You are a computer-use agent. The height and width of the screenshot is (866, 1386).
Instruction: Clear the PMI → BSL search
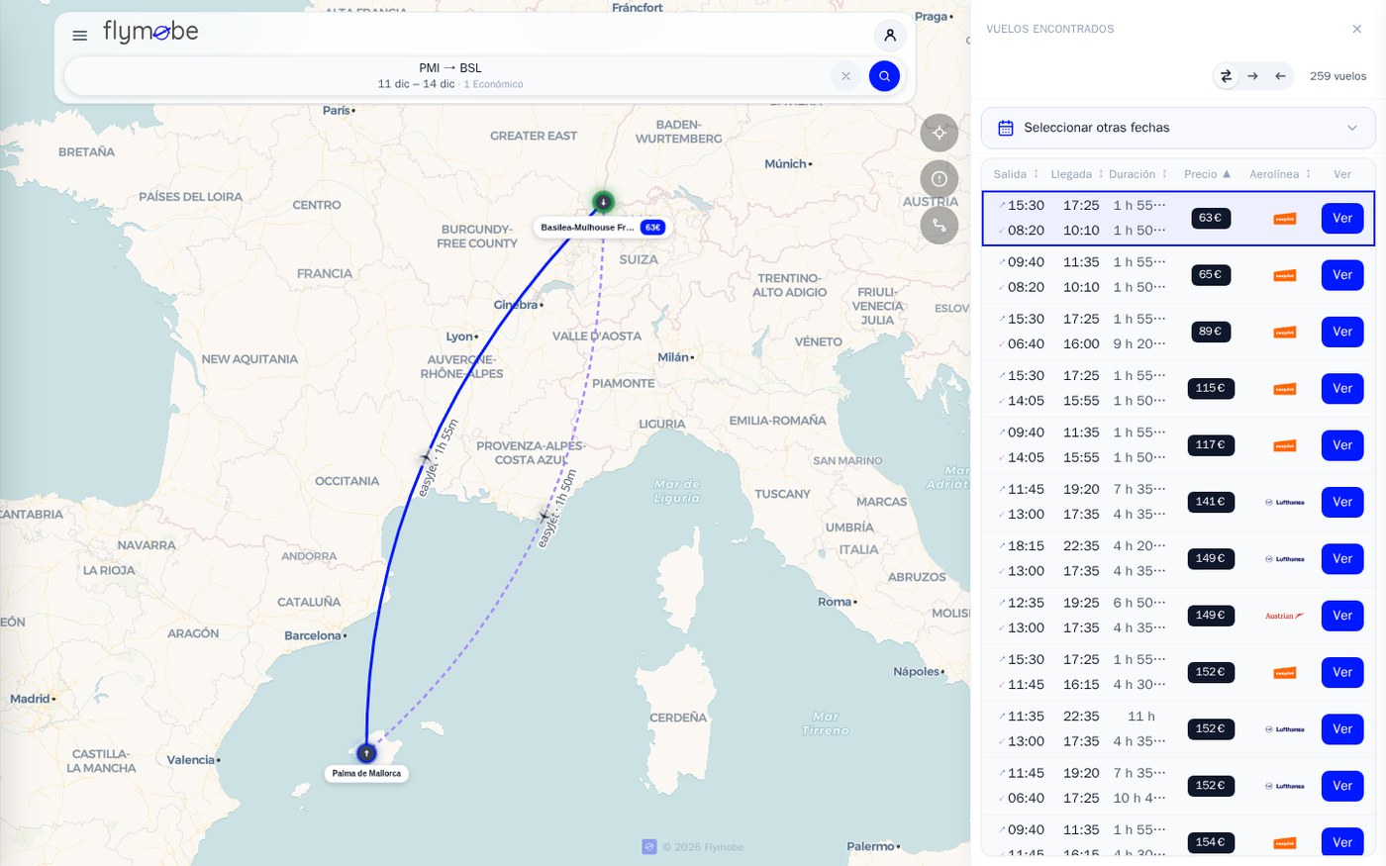[x=845, y=76]
